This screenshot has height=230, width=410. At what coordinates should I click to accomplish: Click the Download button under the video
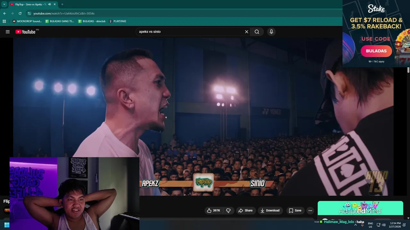coord(270,211)
